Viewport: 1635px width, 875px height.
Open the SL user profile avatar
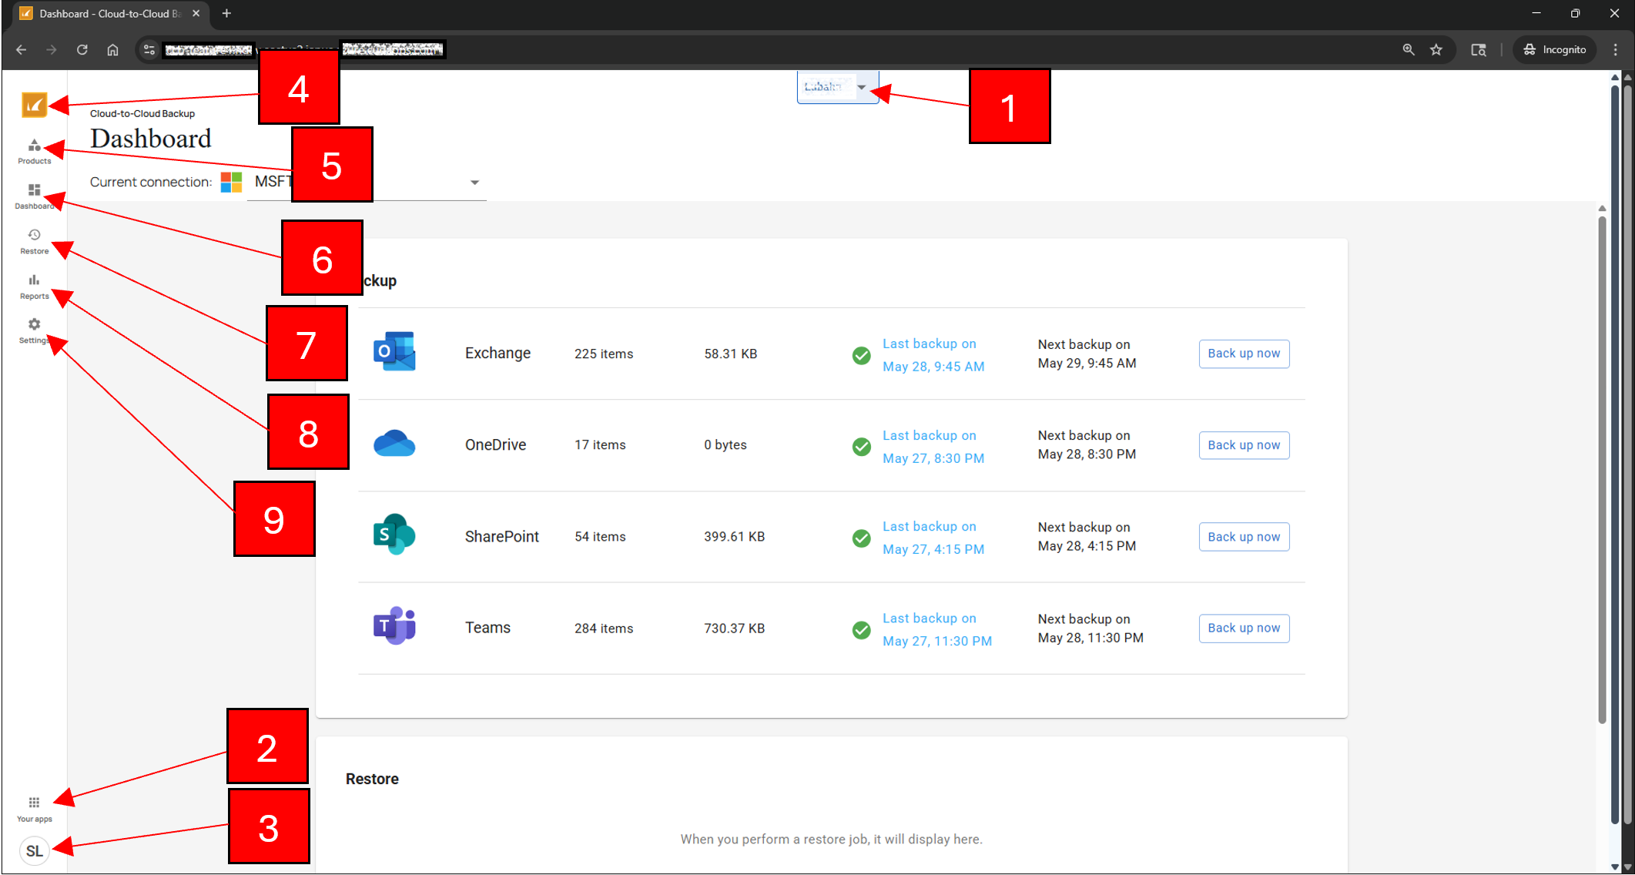tap(35, 851)
